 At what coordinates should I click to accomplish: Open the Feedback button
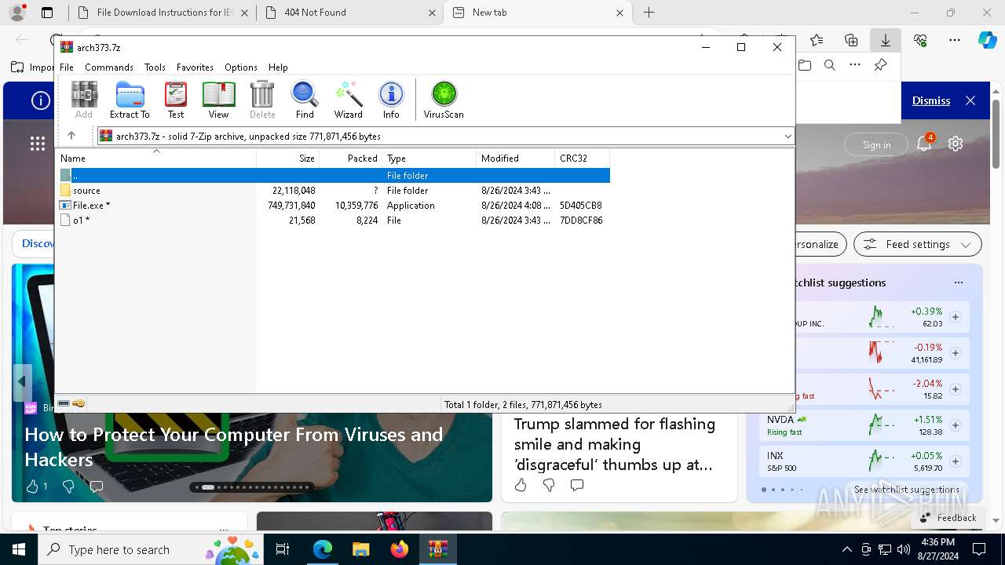coord(948,517)
